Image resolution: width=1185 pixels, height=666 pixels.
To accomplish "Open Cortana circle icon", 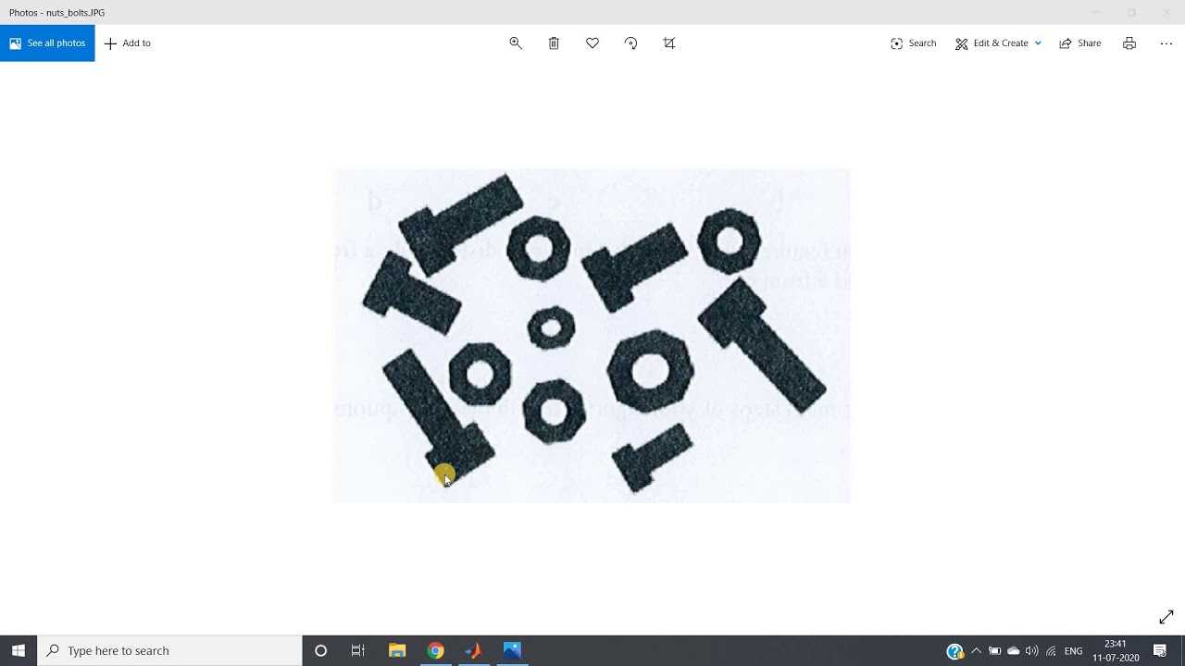I will pos(320,650).
